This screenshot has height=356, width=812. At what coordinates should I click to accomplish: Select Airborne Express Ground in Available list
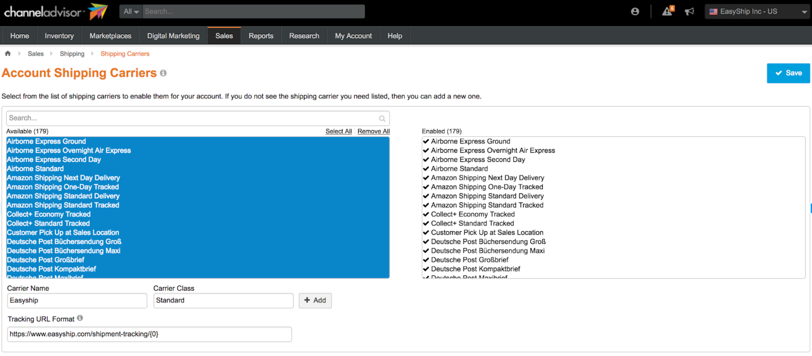coord(198,141)
